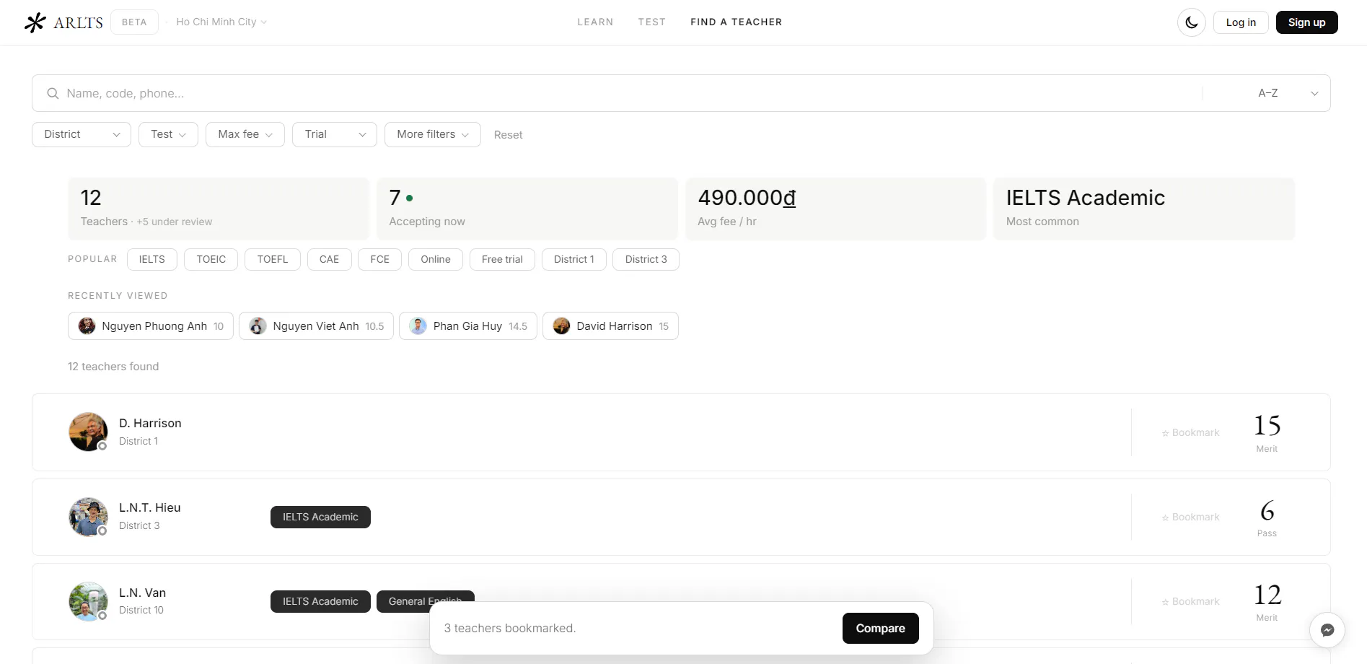Select the CAE popular chip
The image size is (1367, 664).
pos(329,259)
